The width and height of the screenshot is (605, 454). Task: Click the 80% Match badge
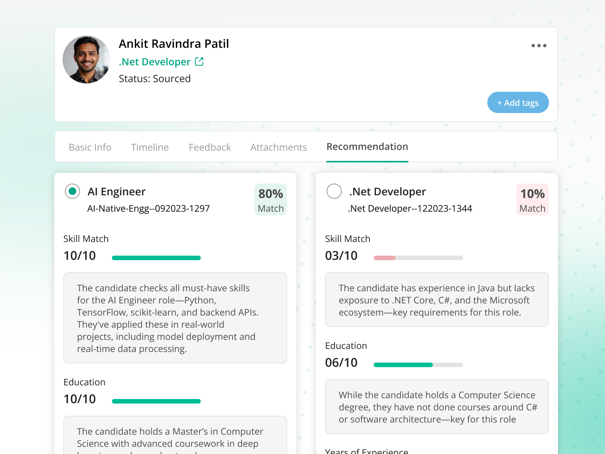click(x=270, y=200)
